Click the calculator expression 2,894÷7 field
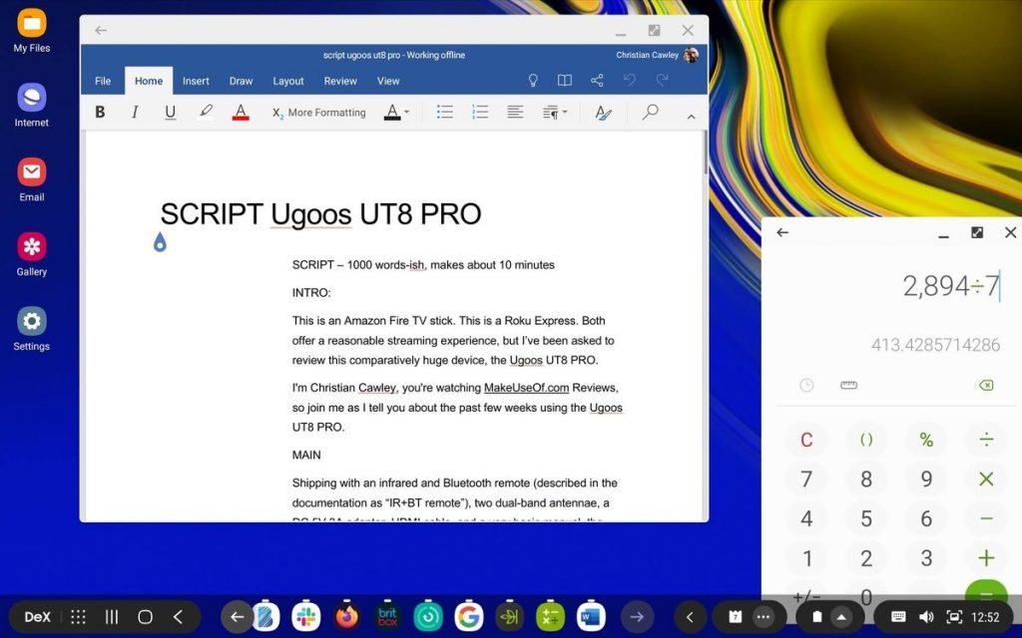 point(951,286)
